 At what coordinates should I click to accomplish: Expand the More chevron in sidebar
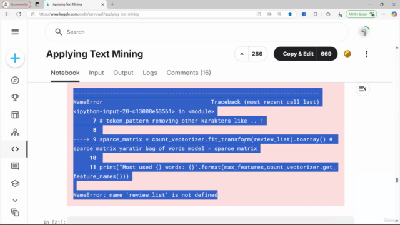tap(15, 201)
